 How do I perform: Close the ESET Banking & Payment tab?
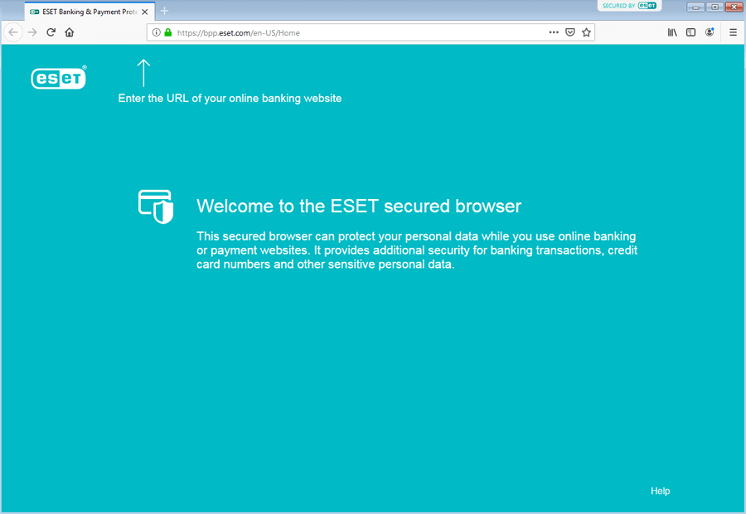pos(145,12)
